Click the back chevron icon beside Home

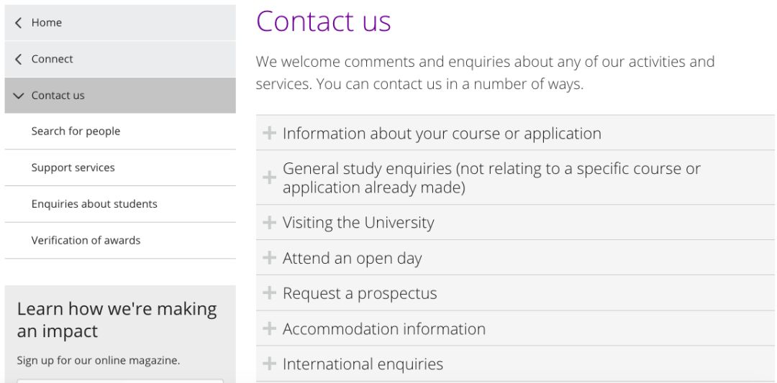coord(19,23)
